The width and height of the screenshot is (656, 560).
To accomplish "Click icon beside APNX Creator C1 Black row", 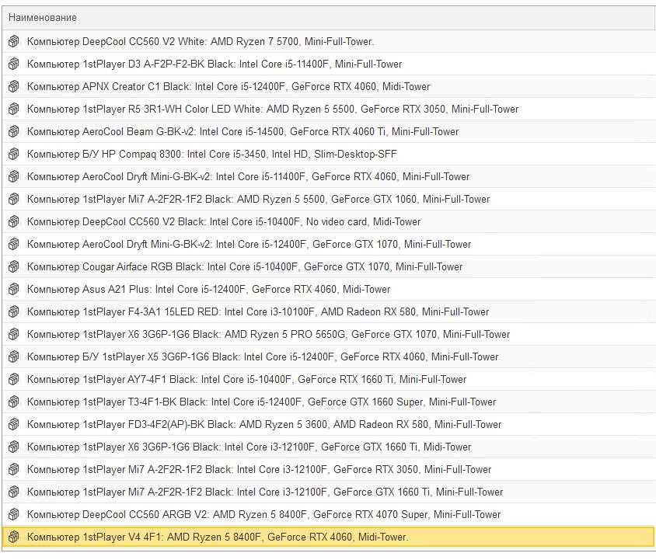I will (x=14, y=86).
